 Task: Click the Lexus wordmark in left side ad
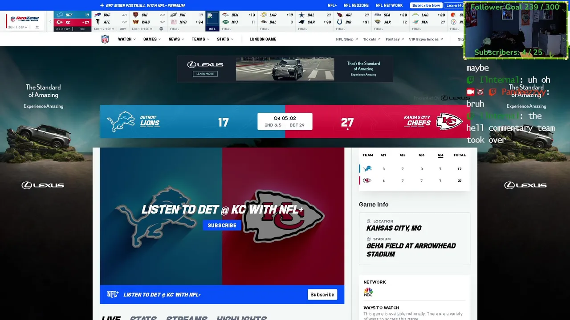[x=43, y=185]
